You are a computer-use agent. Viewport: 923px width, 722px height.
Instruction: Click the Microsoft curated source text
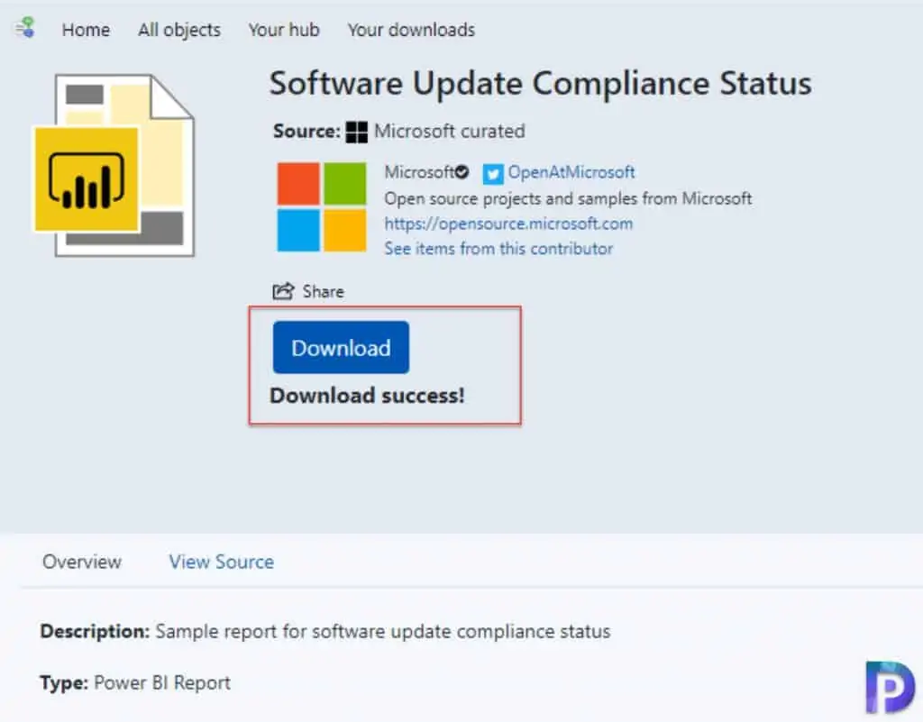coord(449,132)
